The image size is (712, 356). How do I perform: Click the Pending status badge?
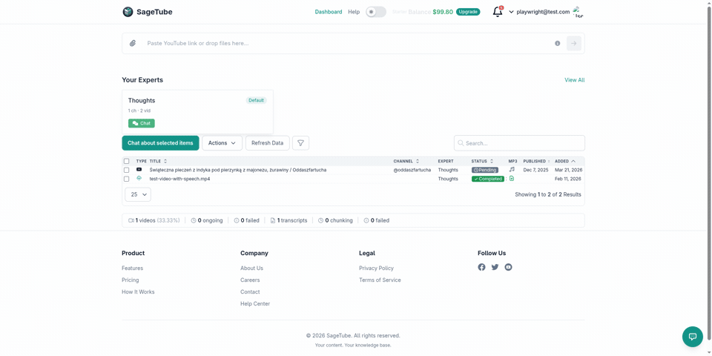click(484, 170)
